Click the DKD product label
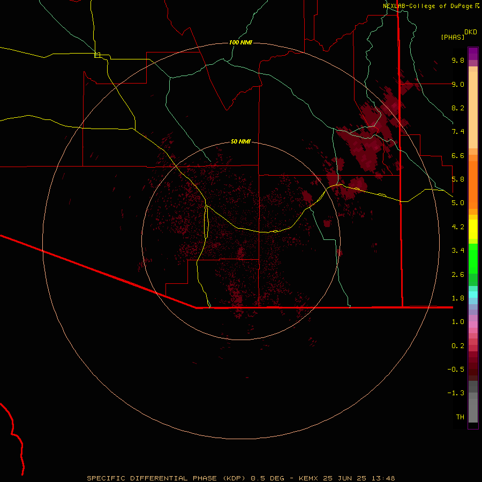 point(471,32)
